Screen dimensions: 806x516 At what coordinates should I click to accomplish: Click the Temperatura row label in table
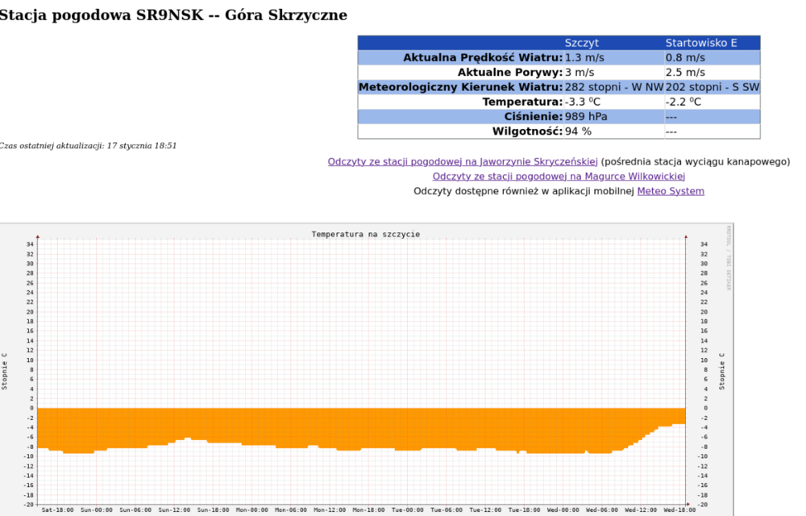pos(521,102)
